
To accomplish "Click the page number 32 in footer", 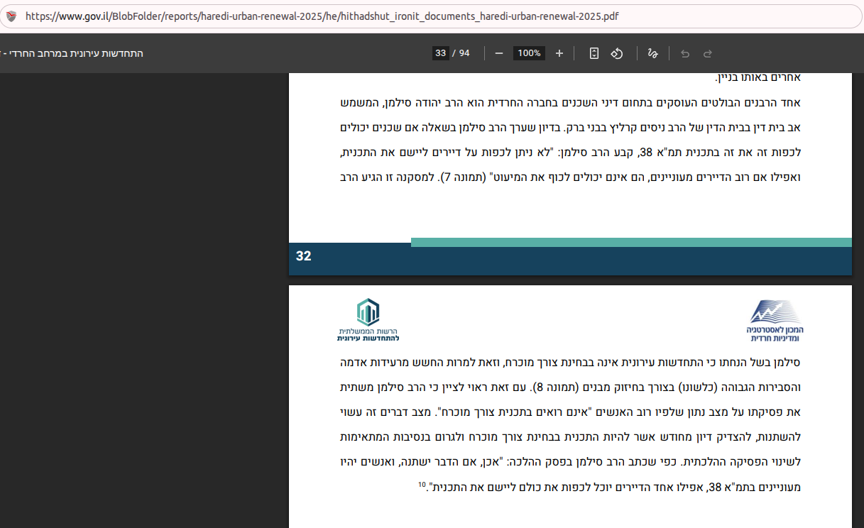I will pos(304,256).
